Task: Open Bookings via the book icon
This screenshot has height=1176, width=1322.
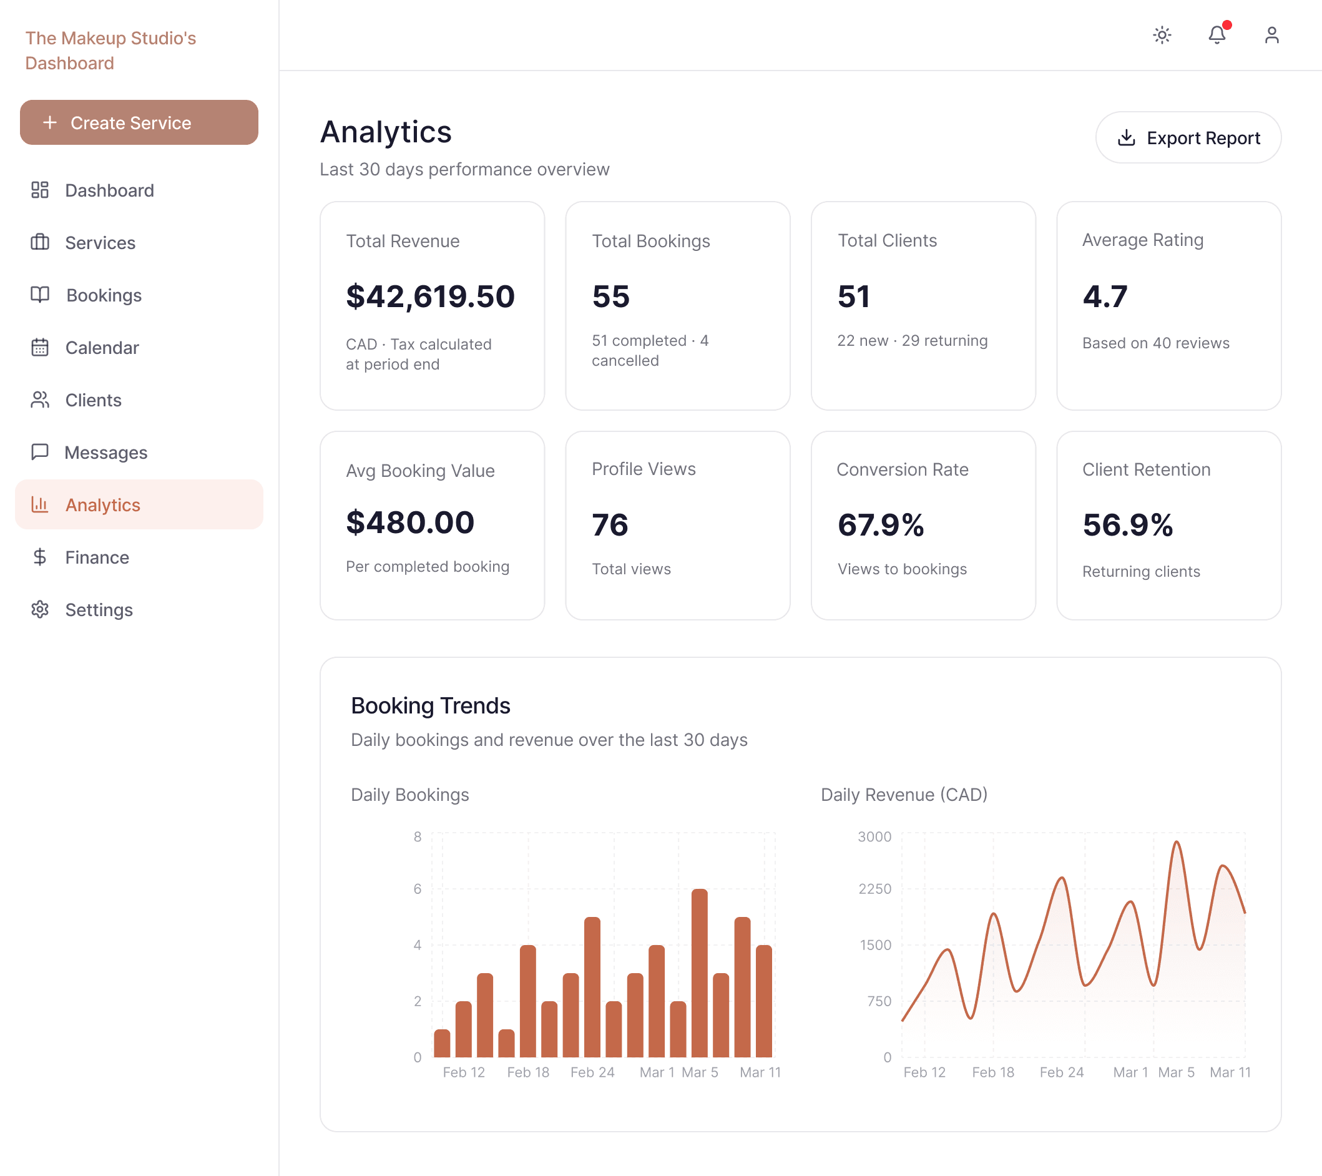Action: point(40,295)
